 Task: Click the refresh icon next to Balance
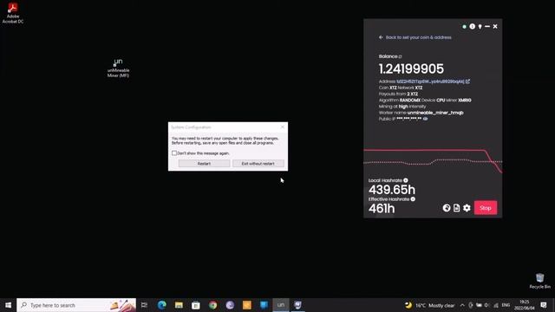(401, 56)
